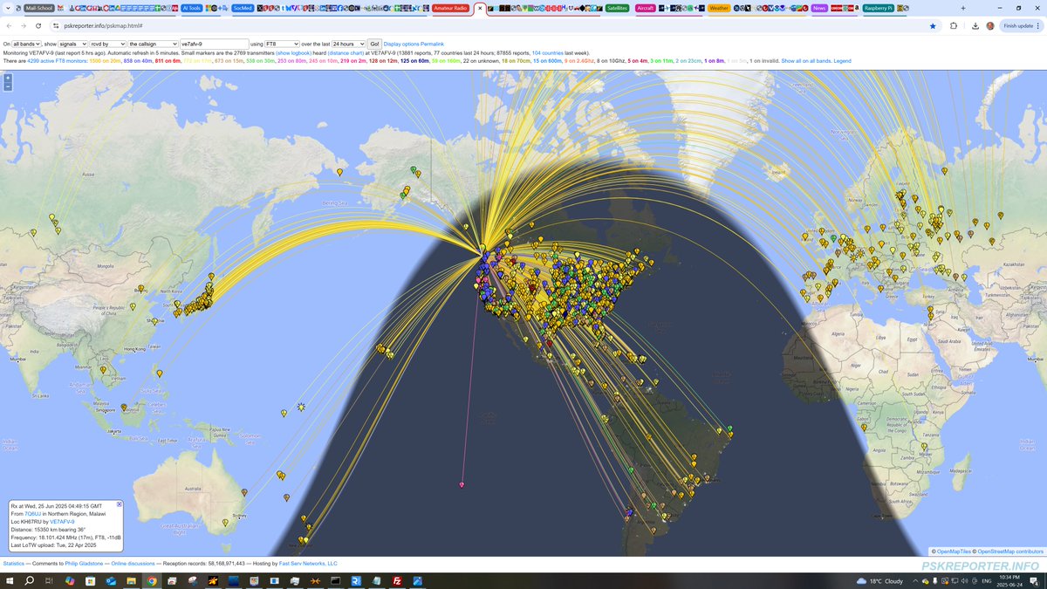1047x589 pixels.
Task: Click the Permalink link
Action: pyautogui.click(x=433, y=44)
